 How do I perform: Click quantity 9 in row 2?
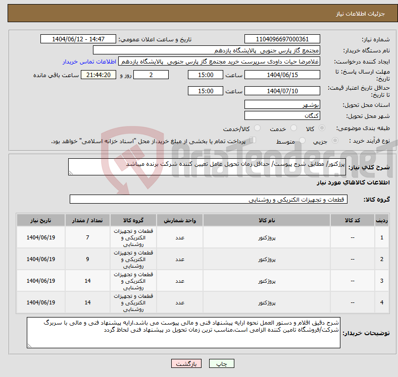click(x=87, y=259)
